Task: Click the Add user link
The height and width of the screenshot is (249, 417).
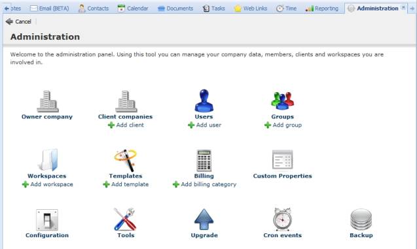Action: coord(204,125)
